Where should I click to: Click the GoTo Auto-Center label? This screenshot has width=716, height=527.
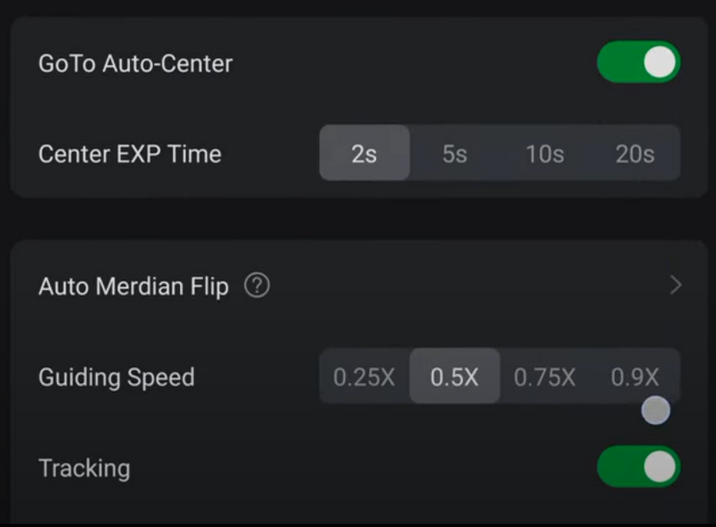tap(135, 63)
